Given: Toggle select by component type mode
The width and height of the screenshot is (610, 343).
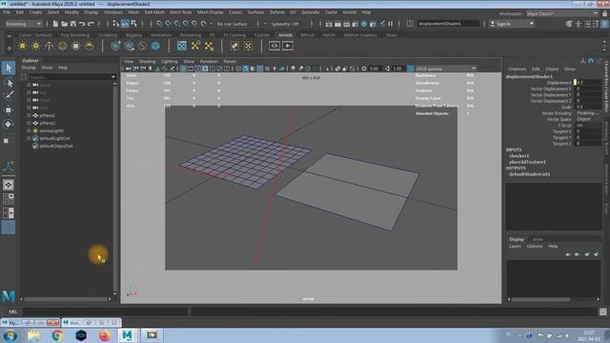Looking at the screenshot, I should tap(133, 24).
